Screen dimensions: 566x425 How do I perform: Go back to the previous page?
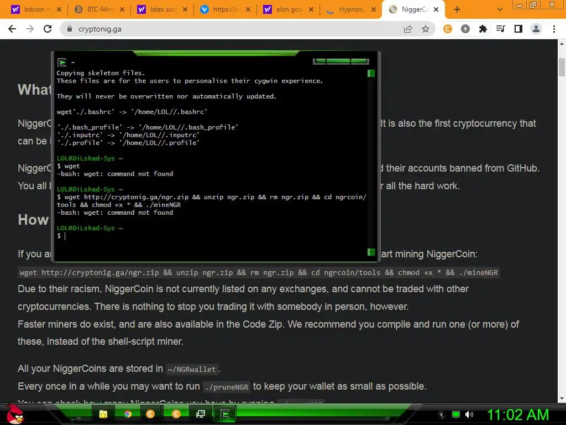pos(12,29)
